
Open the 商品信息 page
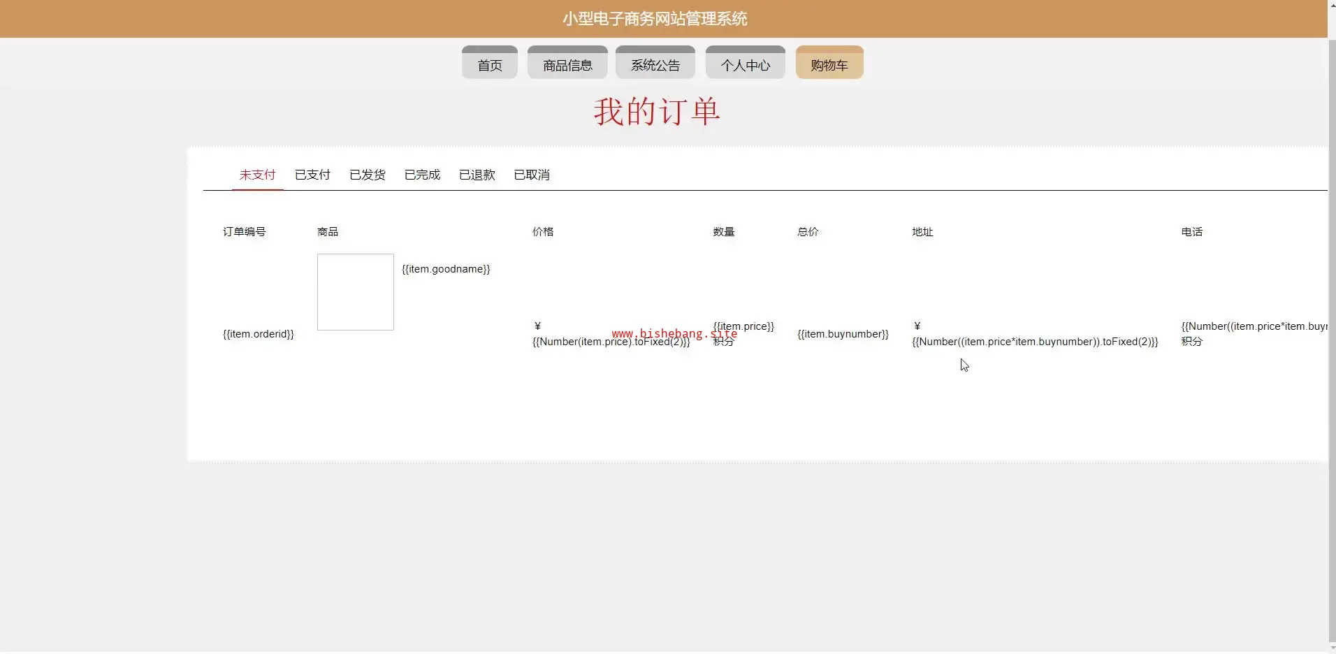click(567, 65)
